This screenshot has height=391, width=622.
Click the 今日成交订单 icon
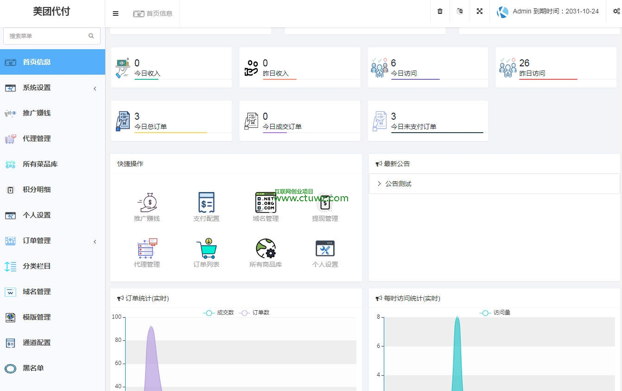click(x=251, y=121)
